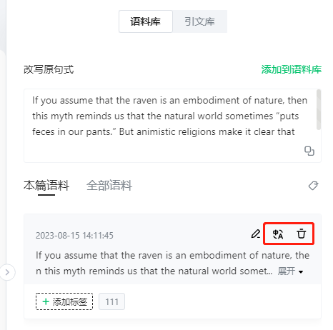Switch to the 语料库 tab

click(x=146, y=21)
